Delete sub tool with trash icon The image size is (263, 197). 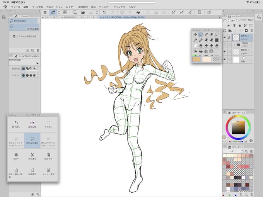coord(38,51)
